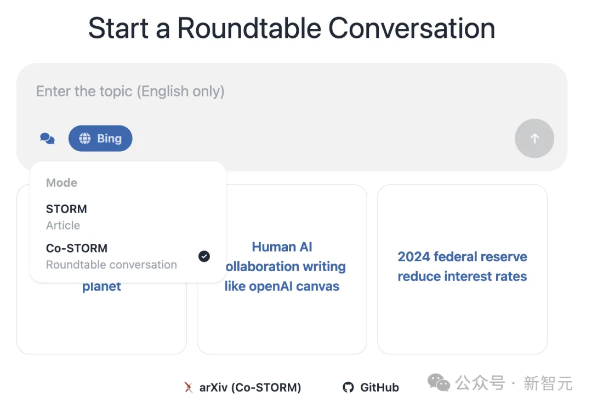The width and height of the screenshot is (592, 407).
Task: Open the arXiv (Co-STORM) link
Action: tap(250, 387)
